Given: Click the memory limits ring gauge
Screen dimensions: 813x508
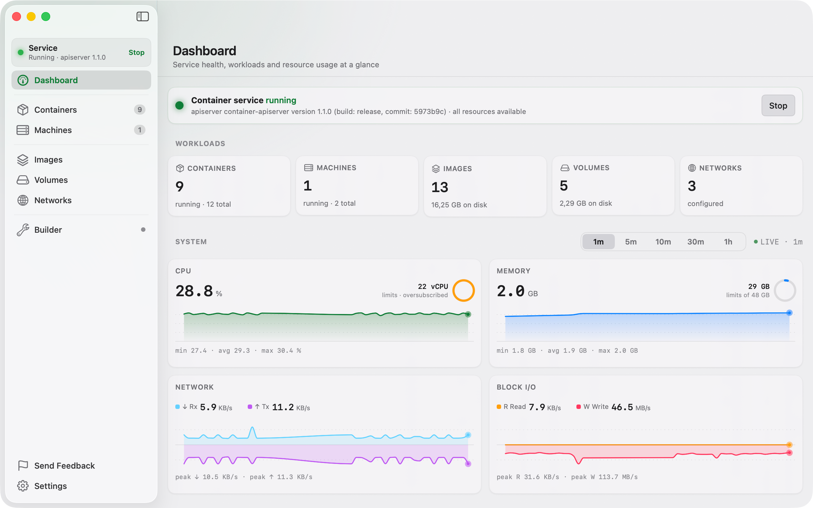Looking at the screenshot, I should pos(785,290).
